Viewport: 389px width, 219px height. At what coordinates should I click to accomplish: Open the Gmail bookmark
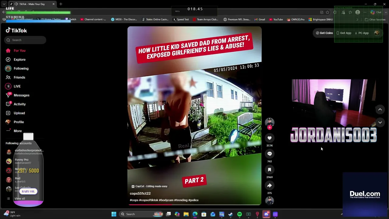260,19
